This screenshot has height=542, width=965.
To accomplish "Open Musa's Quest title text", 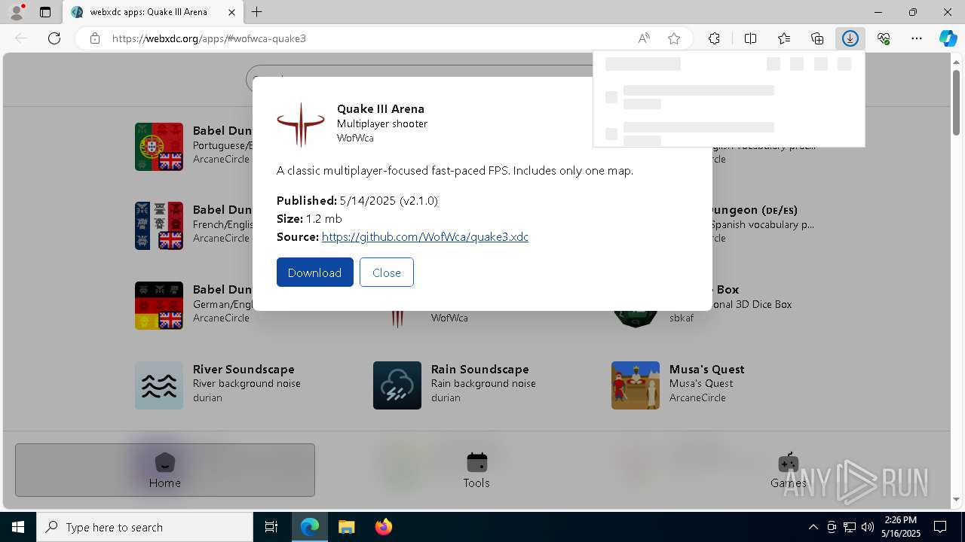I will 707,369.
